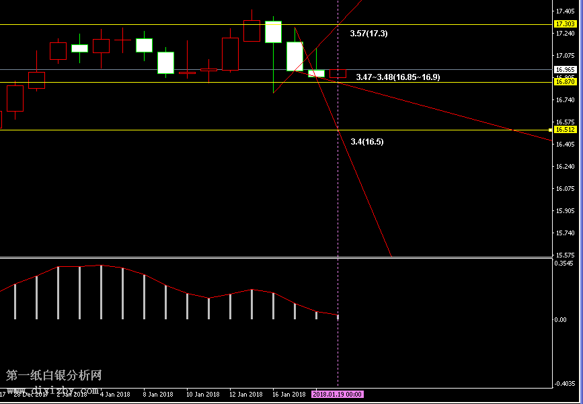Click the 4 Jan 2018 time axis label

coord(116,395)
